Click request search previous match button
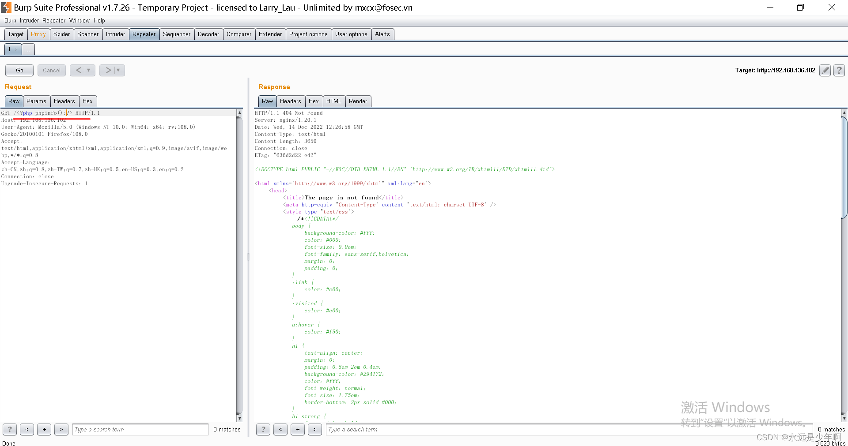Image resolution: width=848 pixels, height=446 pixels. 27,429
